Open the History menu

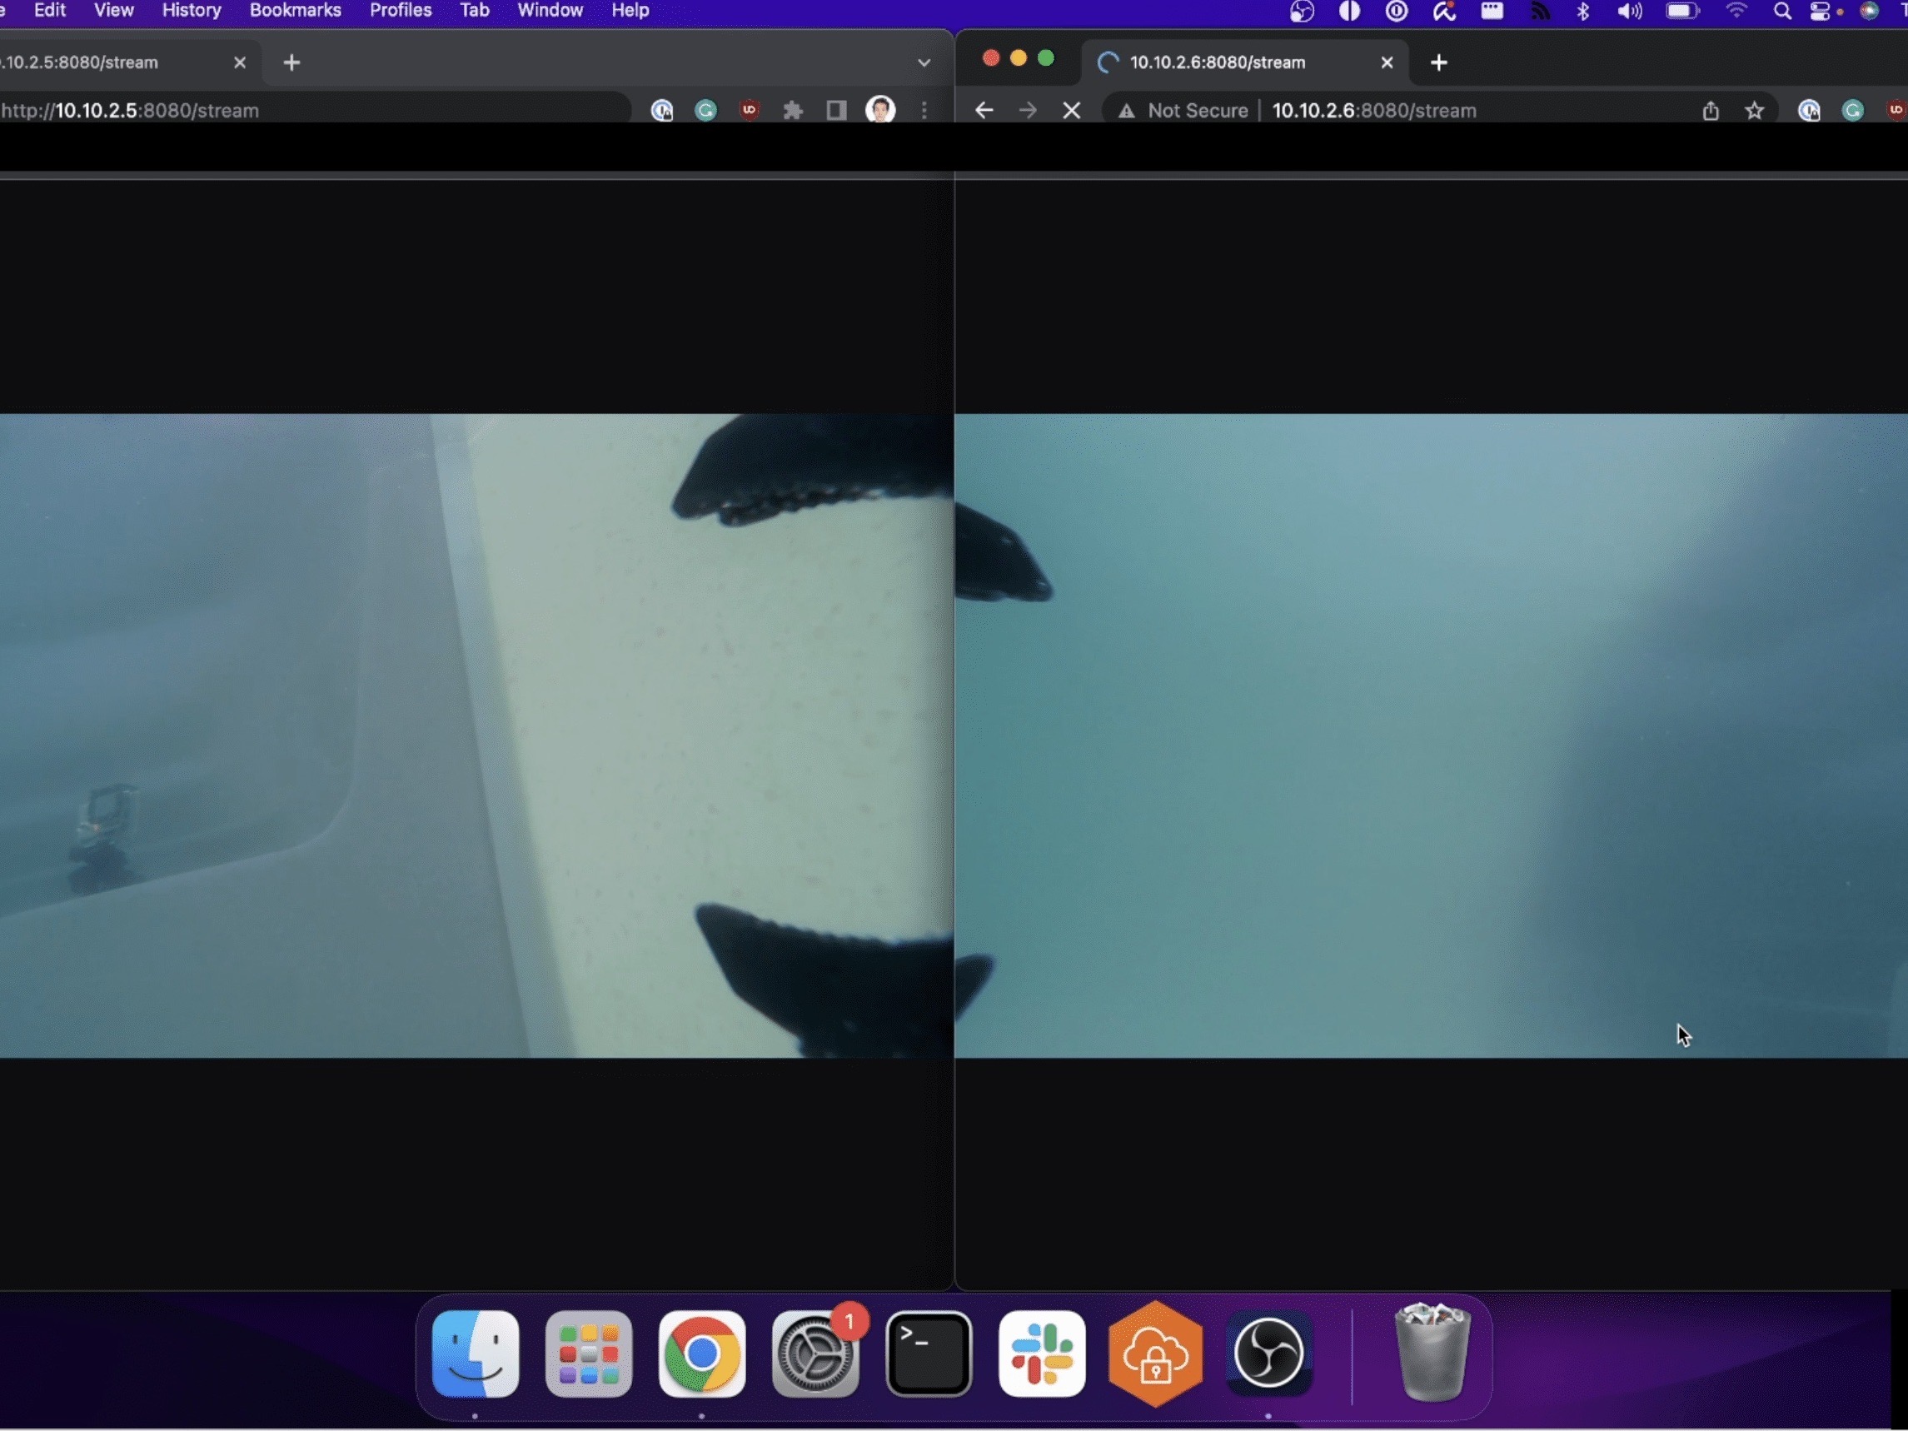click(x=192, y=10)
